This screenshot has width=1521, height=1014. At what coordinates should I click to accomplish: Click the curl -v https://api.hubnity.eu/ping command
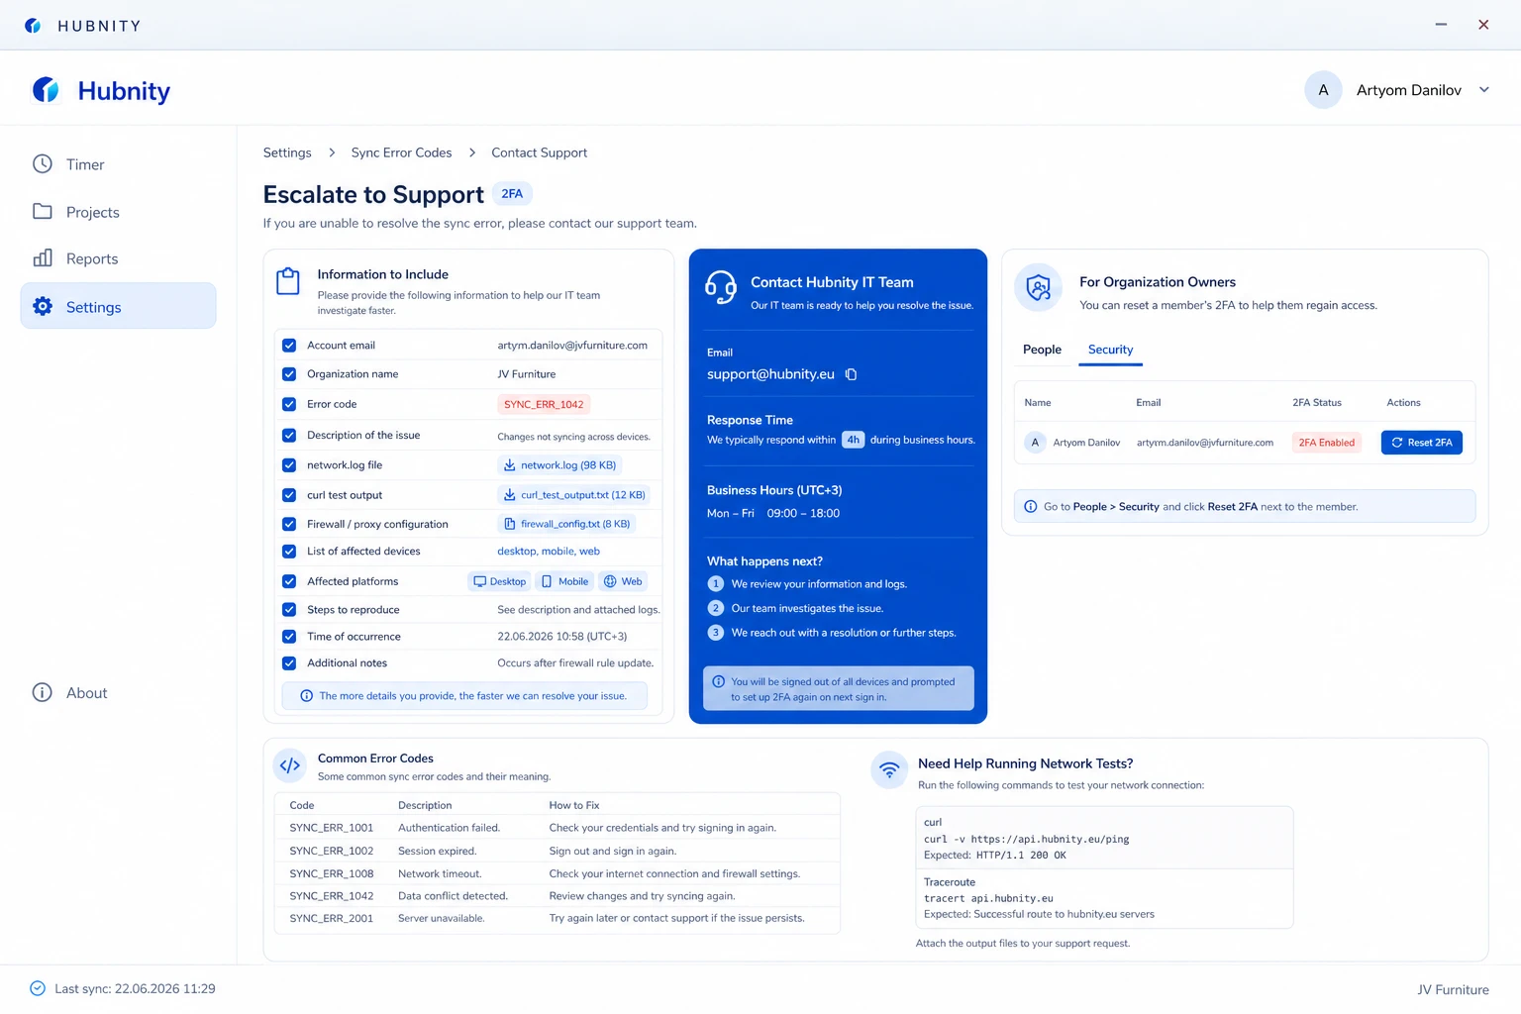1026,839
